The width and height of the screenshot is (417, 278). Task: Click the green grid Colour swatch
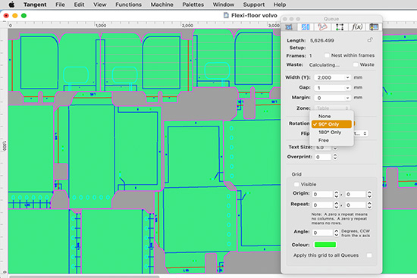click(x=325, y=245)
